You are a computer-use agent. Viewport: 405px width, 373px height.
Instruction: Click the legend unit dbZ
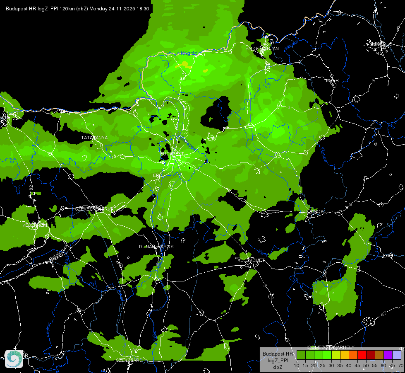278,367
